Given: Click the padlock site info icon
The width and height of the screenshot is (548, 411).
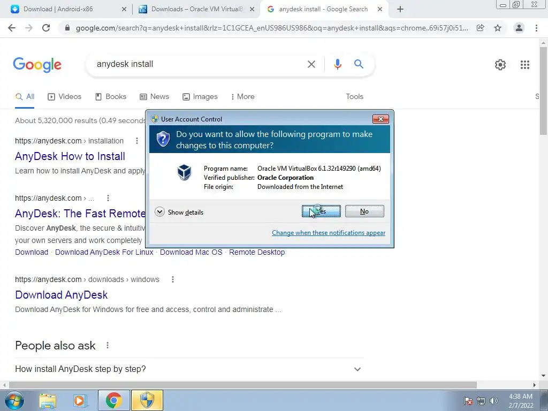Looking at the screenshot, I should 67,28.
